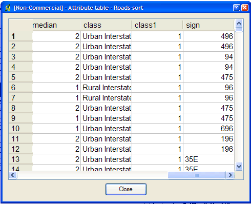Image resolution: width=251 pixels, height=204 pixels.
Task: Click the sign column header
Action: 208,25
